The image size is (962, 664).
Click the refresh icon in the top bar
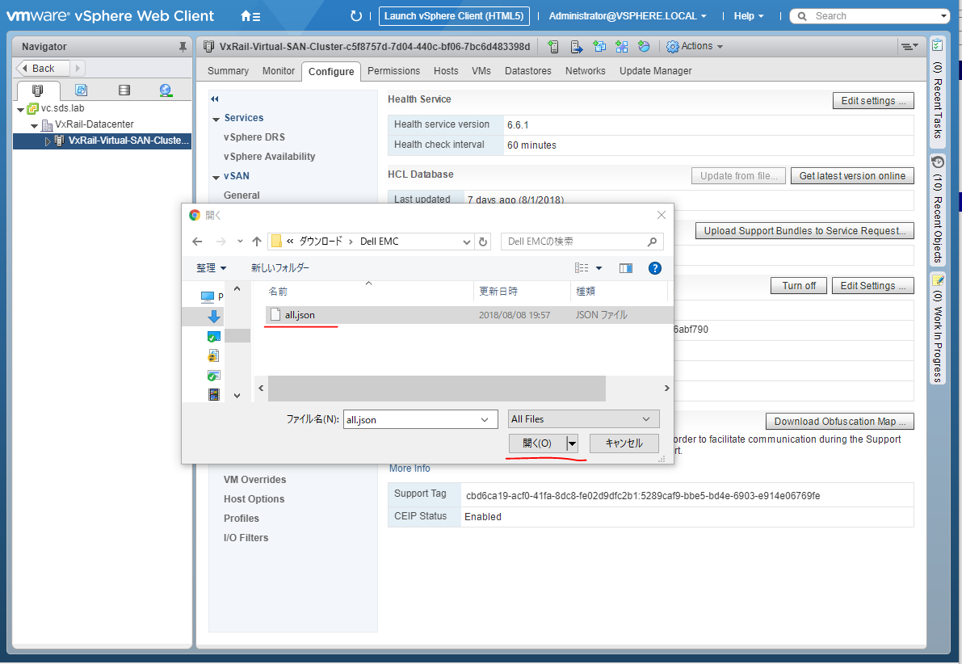coord(356,16)
